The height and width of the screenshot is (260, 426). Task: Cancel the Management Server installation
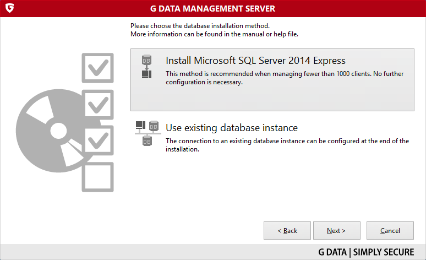click(x=390, y=231)
